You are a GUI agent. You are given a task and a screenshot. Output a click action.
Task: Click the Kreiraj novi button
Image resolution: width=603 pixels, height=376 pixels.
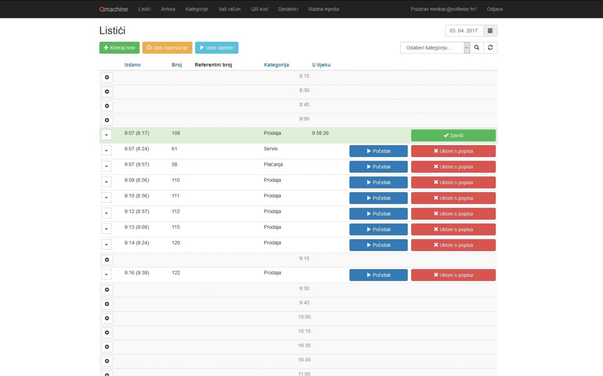120,47
